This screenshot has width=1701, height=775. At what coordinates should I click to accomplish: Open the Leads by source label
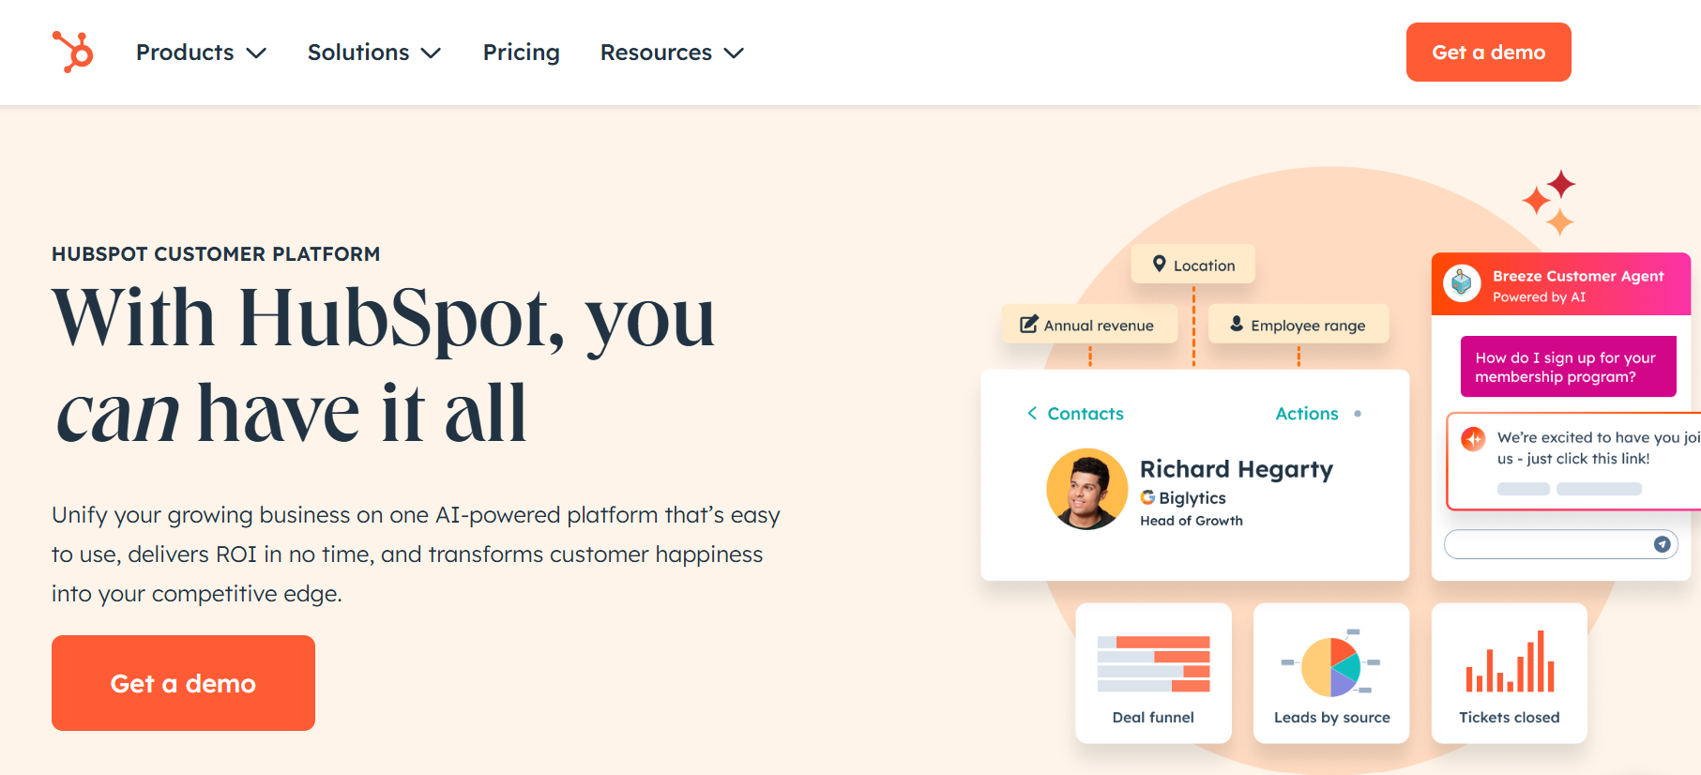[x=1331, y=718]
